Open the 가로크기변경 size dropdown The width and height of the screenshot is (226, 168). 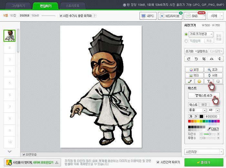click(201, 34)
